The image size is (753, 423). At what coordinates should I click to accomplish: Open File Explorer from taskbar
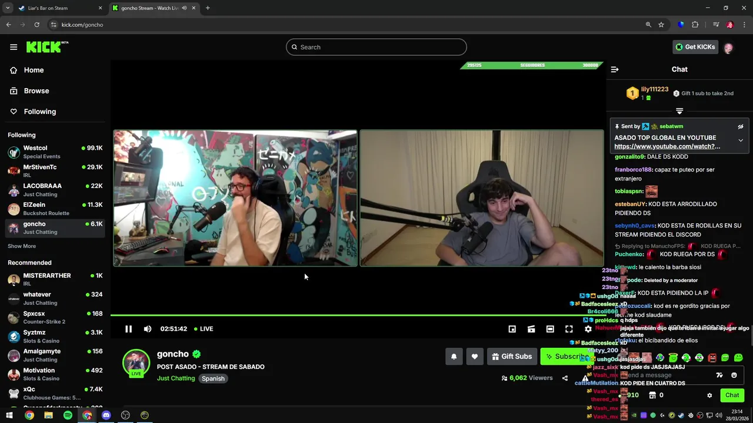point(48,415)
